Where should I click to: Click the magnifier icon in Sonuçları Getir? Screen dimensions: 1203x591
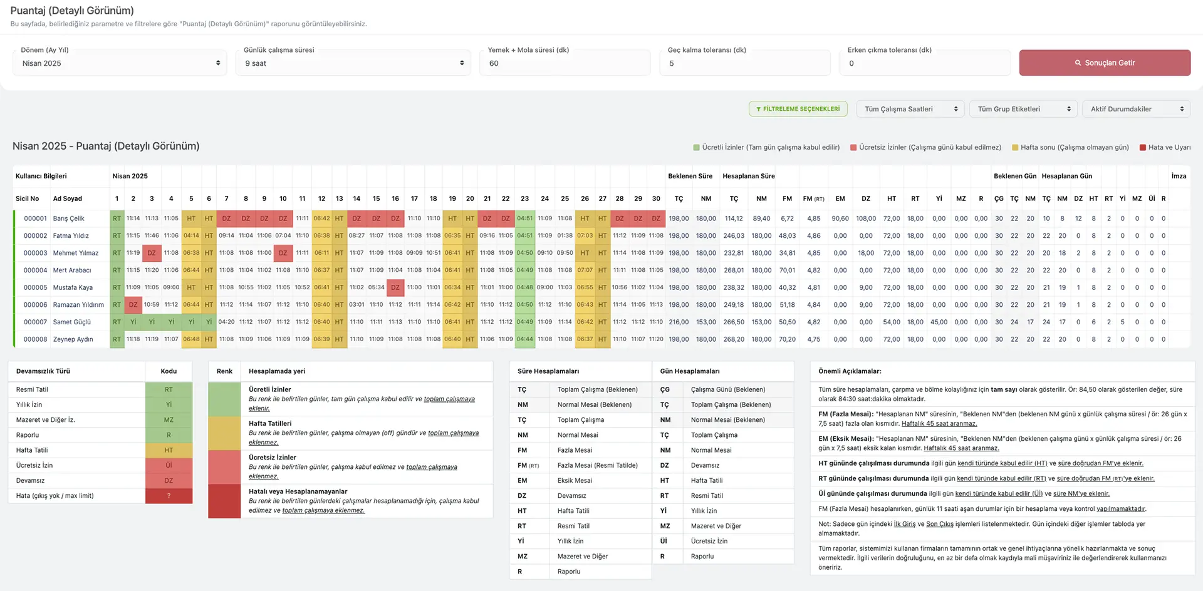click(1078, 63)
